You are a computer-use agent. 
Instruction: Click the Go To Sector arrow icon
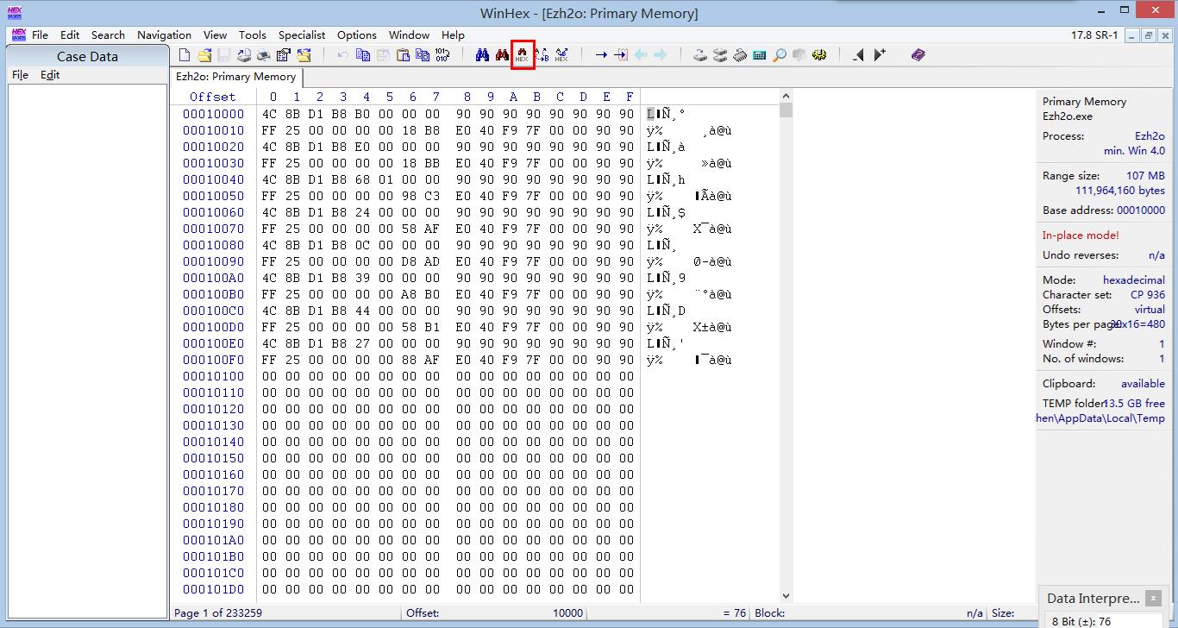621,55
